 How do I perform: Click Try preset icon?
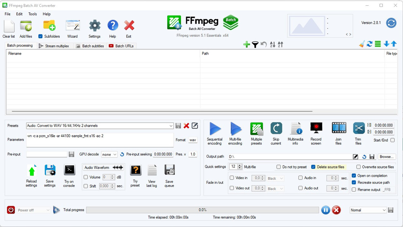click(x=135, y=170)
